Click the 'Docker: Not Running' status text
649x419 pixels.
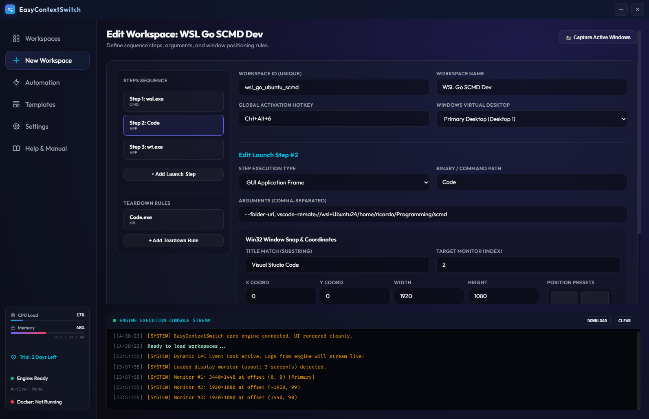[40, 402]
